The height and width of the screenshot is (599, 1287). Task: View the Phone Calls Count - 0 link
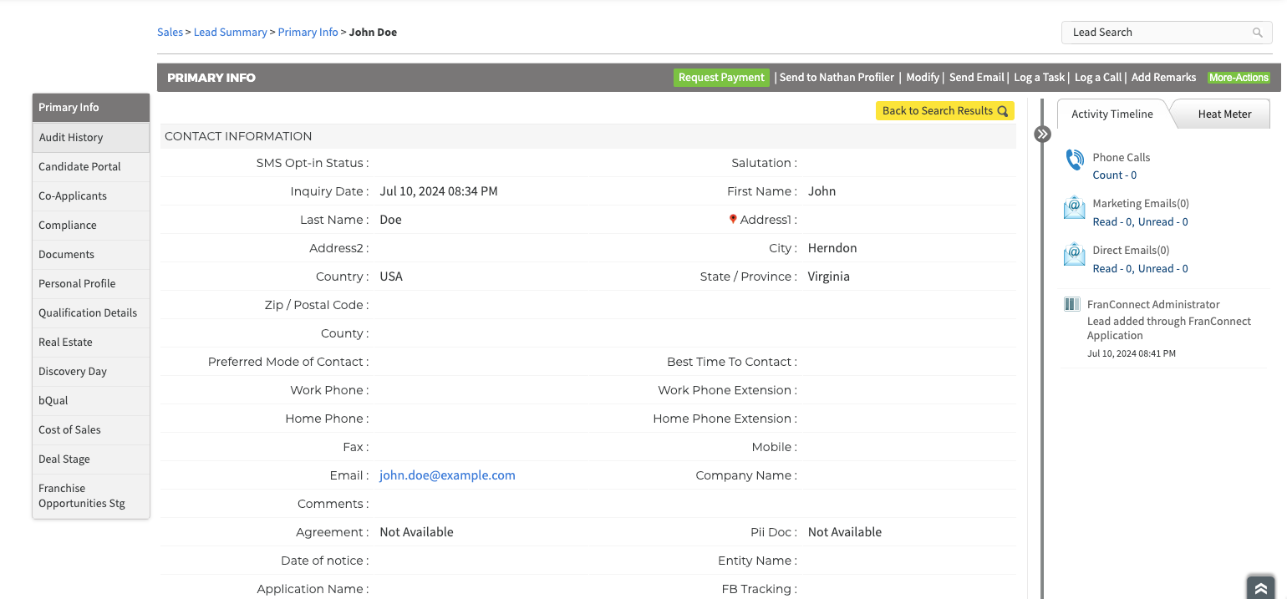coord(1114,175)
